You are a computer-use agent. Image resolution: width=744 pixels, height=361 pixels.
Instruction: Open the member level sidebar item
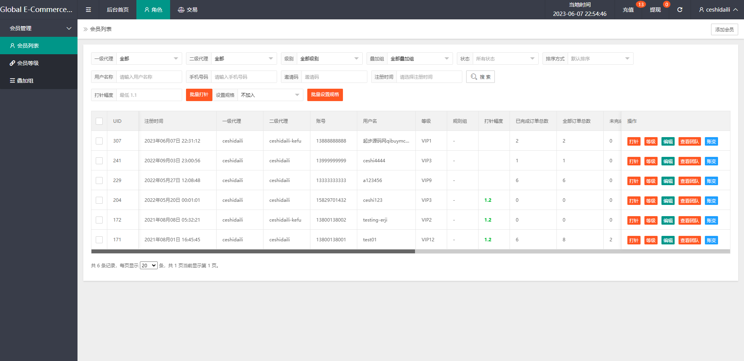[28, 63]
